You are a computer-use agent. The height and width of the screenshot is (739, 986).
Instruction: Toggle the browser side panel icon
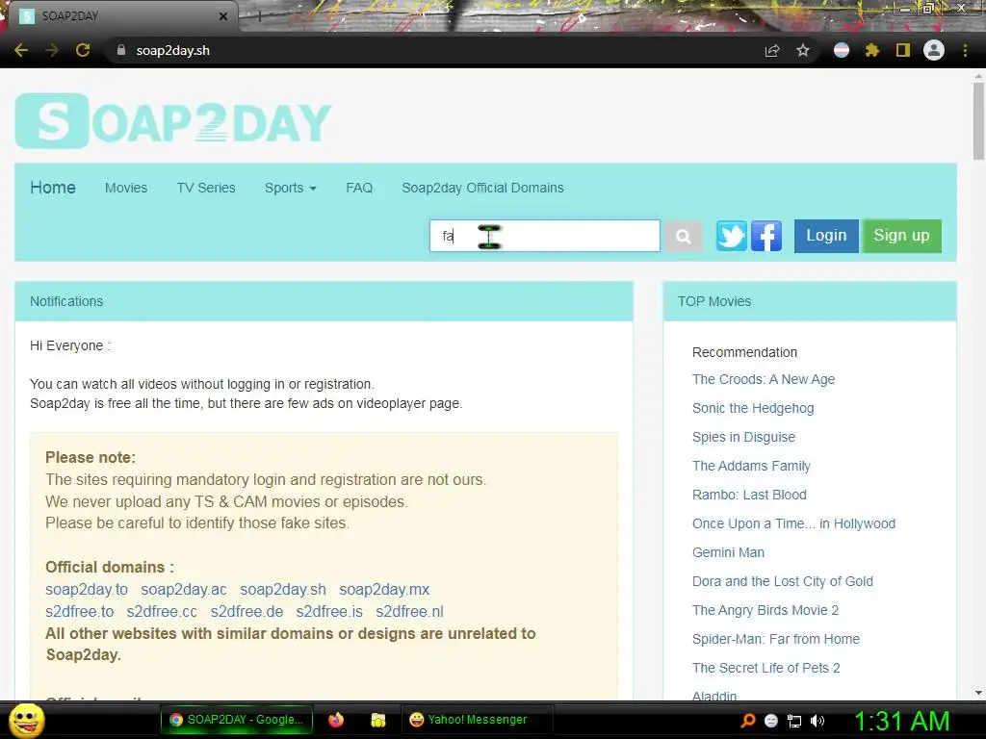(x=903, y=50)
